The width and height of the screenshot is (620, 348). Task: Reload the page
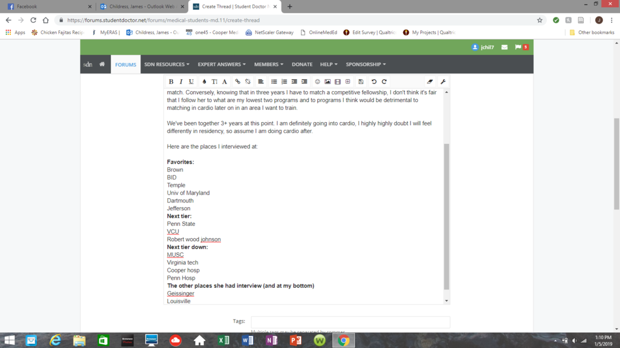33,20
